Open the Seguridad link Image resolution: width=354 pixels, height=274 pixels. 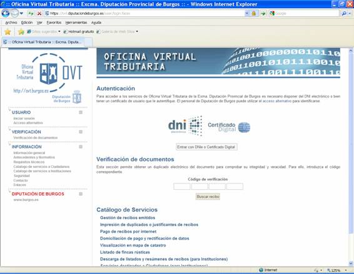[21, 176]
